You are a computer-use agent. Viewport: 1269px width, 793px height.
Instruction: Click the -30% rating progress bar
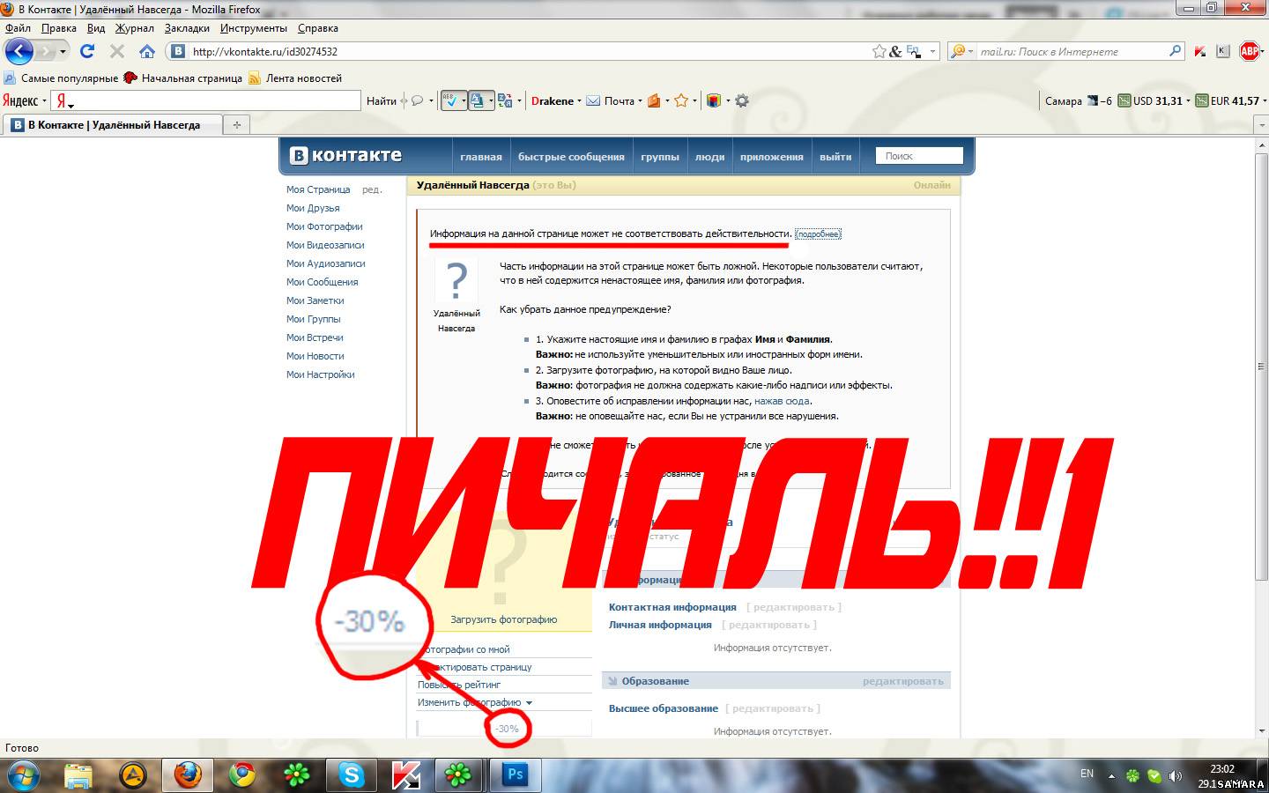pyautogui.click(x=504, y=729)
